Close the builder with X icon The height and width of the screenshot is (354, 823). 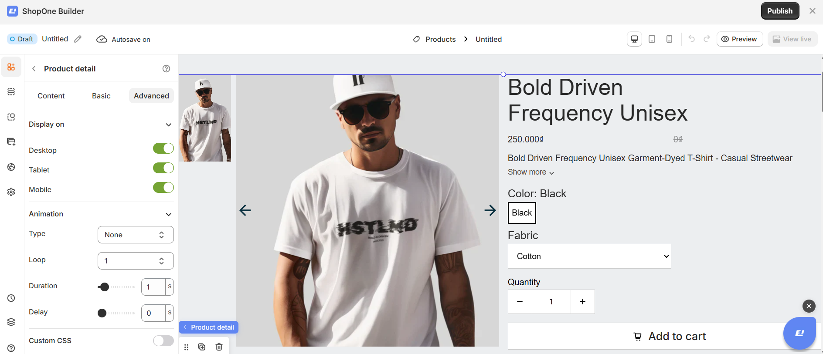(813, 11)
